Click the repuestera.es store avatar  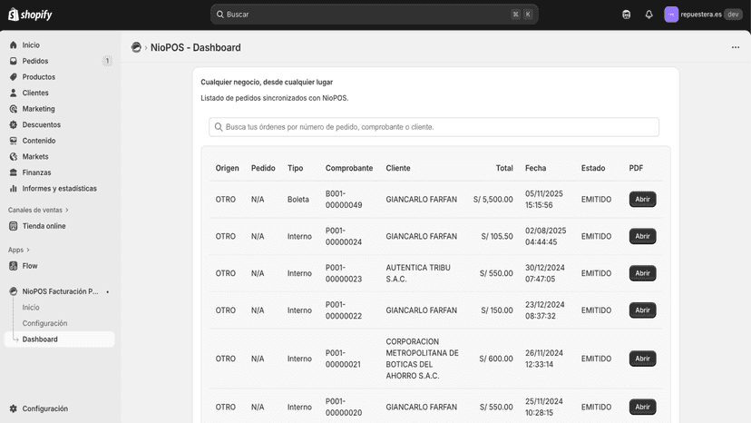[671, 15]
